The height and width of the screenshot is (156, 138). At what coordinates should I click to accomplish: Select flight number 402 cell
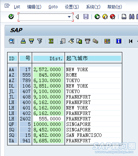point(25,113)
